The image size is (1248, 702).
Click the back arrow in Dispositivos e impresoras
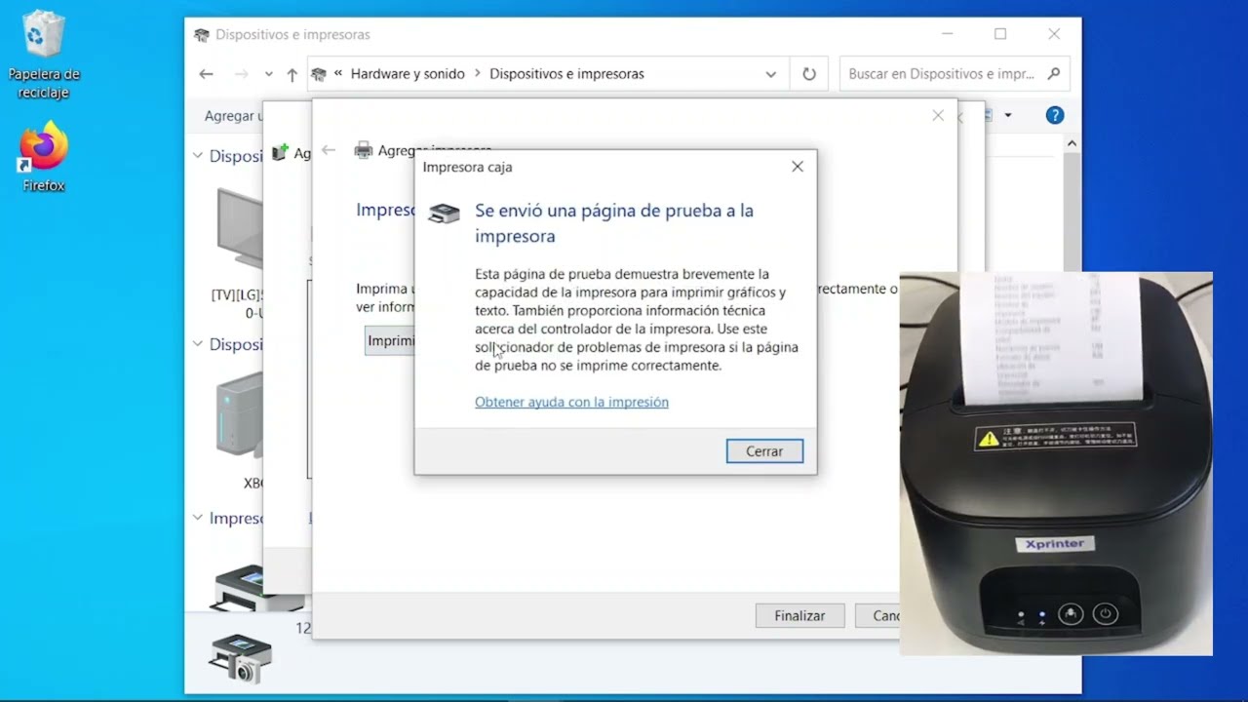point(206,74)
